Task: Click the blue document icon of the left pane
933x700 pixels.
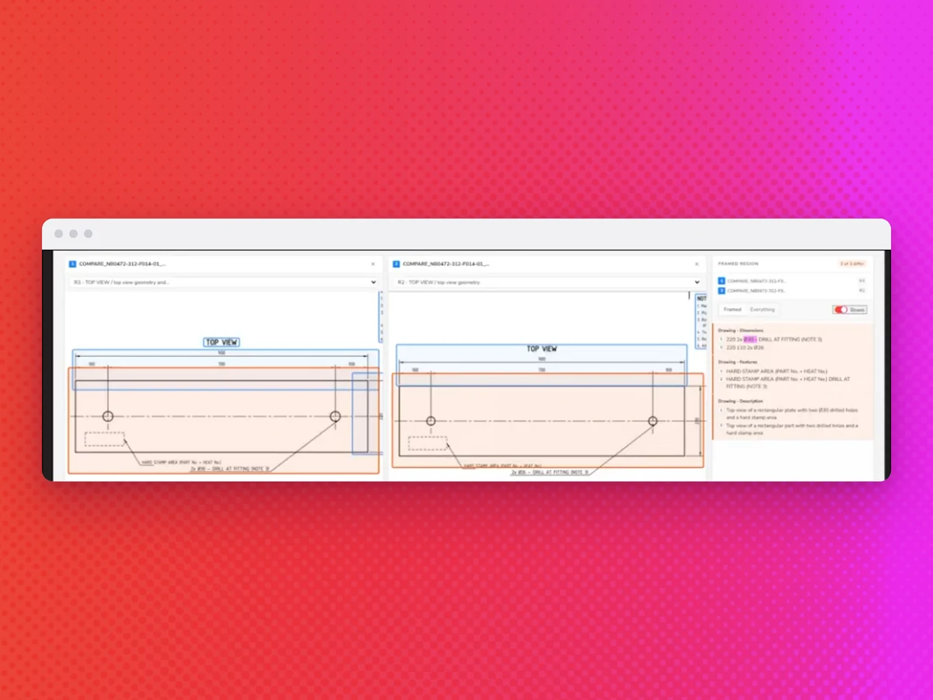Action: [x=72, y=264]
